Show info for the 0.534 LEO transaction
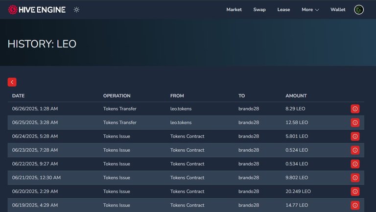Screen dimensions: 376x212 (x=355, y=164)
